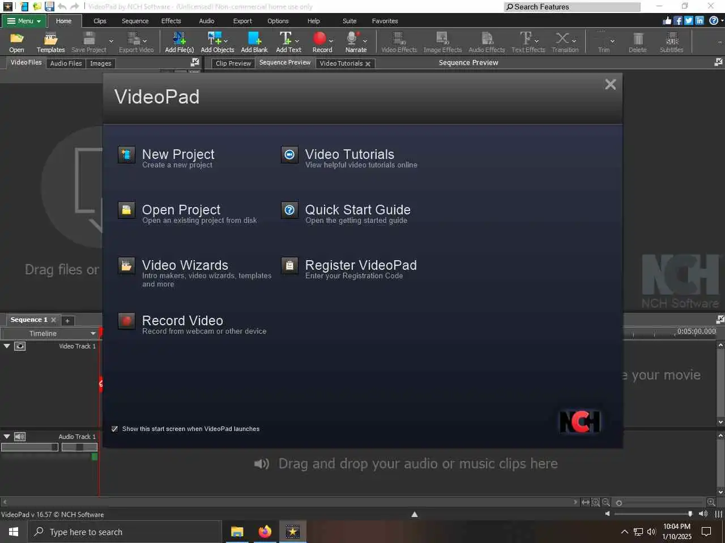725x543 pixels.
Task: Click the Facebook share icon
Action: (678, 20)
